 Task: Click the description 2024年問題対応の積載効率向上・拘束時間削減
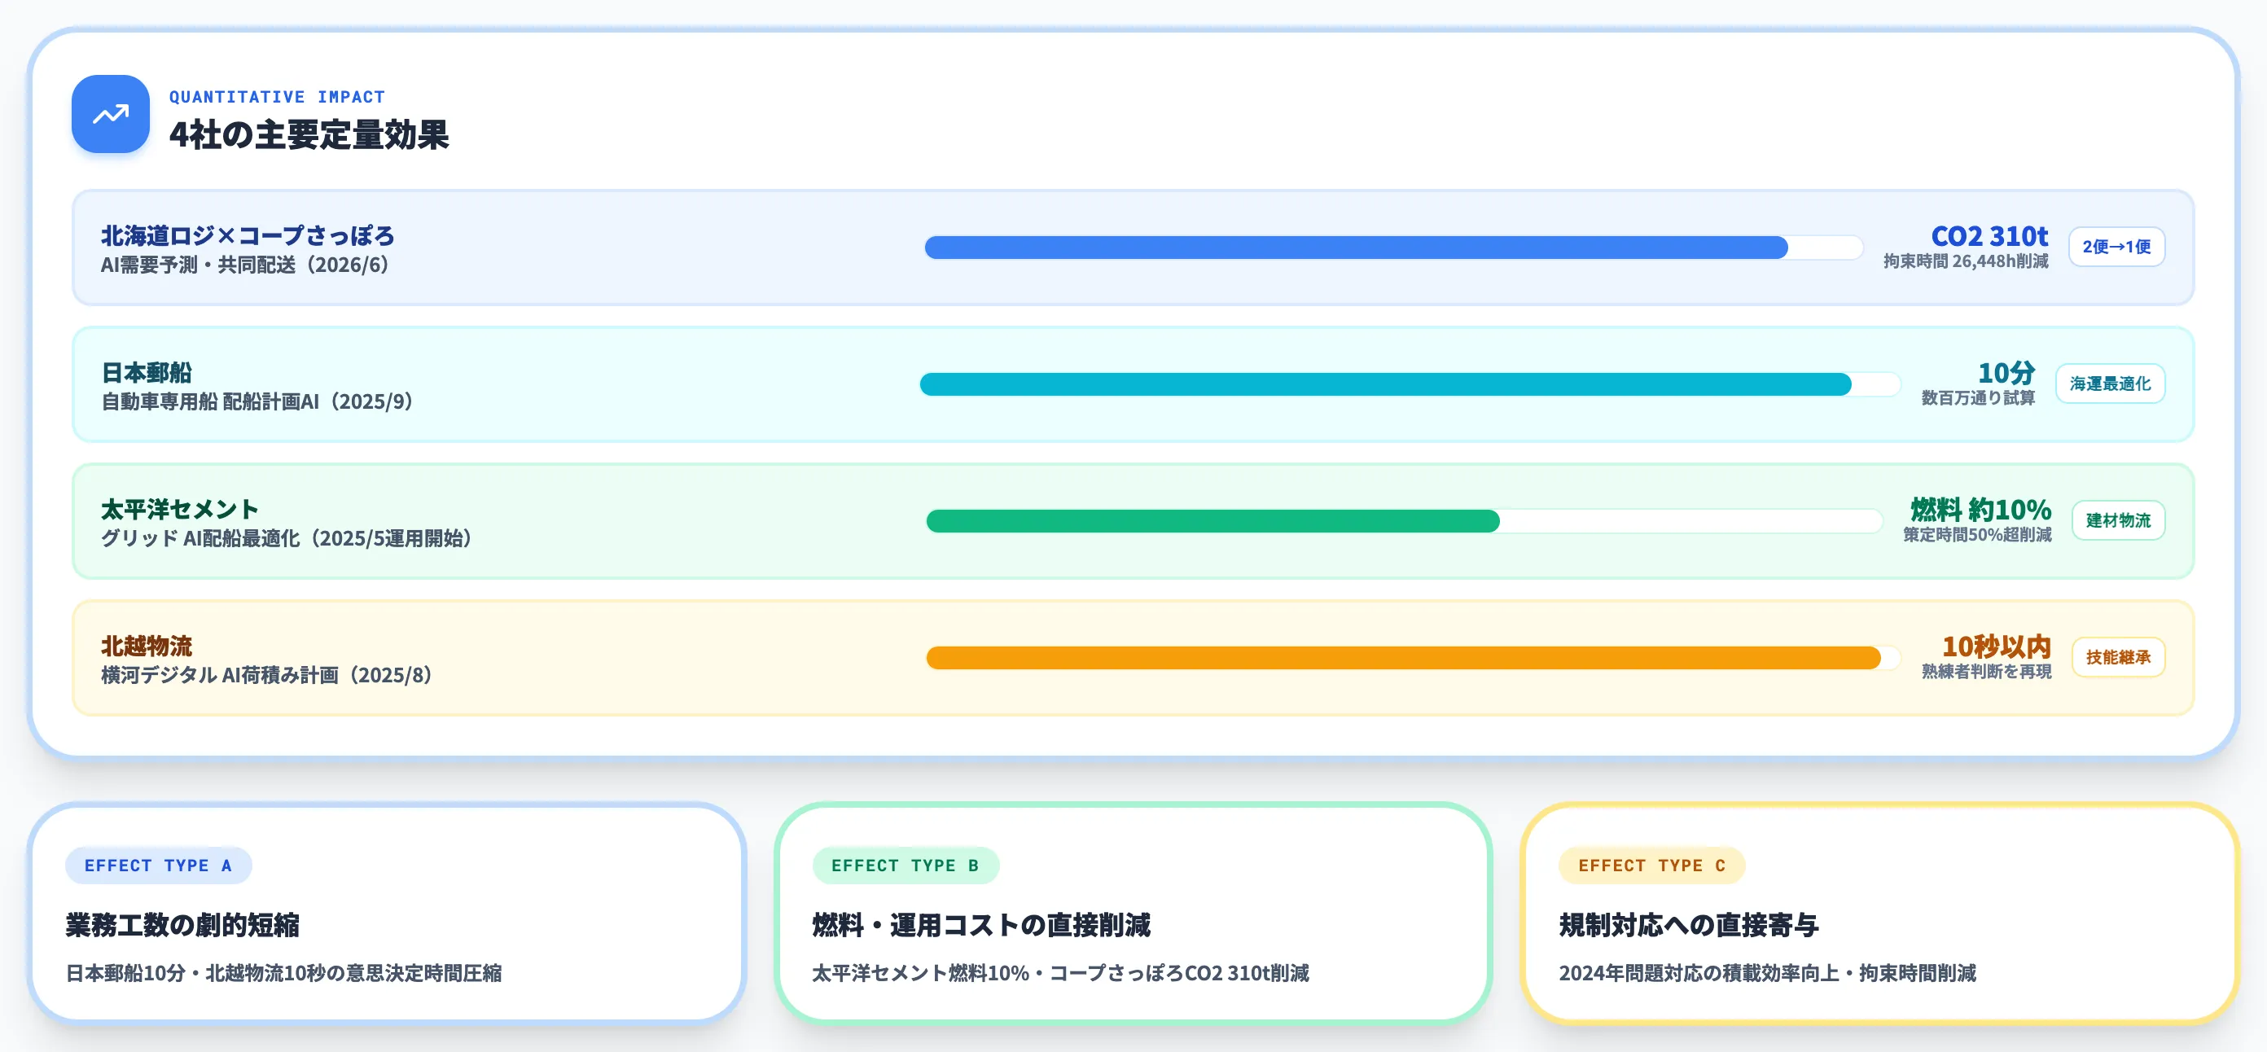coord(1767,973)
